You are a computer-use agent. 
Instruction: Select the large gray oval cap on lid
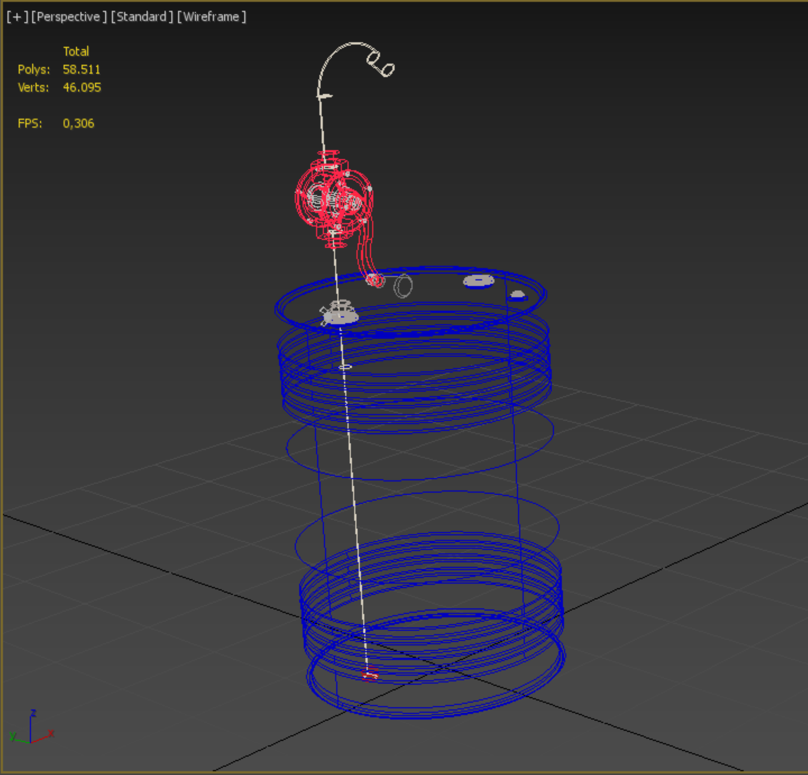click(x=478, y=281)
